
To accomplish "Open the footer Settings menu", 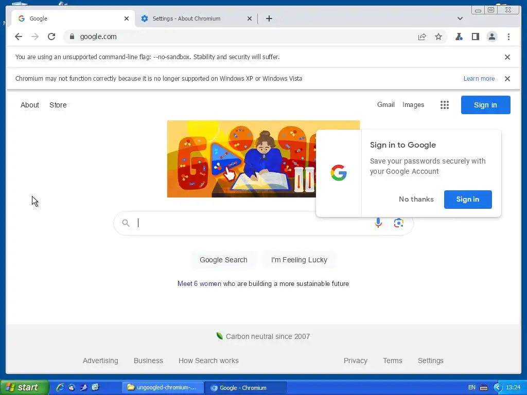I will pos(430,361).
